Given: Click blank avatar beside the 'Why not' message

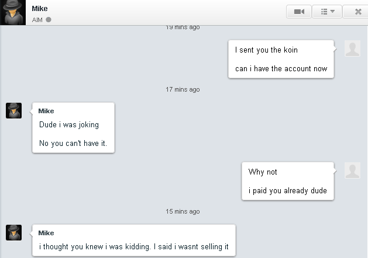Looking at the screenshot, I should 352,170.
